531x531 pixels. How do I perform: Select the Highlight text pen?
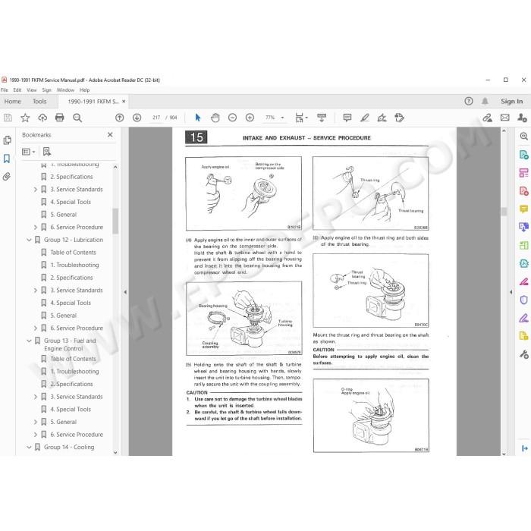pyautogui.click(x=365, y=118)
